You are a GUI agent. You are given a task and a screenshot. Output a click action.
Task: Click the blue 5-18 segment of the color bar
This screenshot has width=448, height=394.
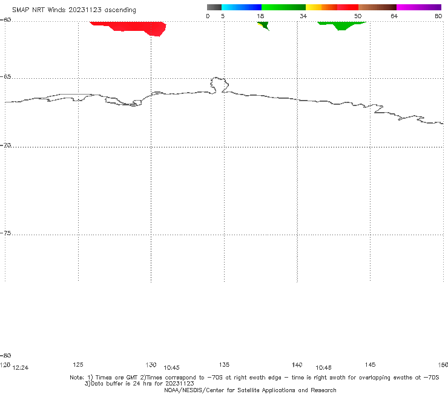[242, 7]
